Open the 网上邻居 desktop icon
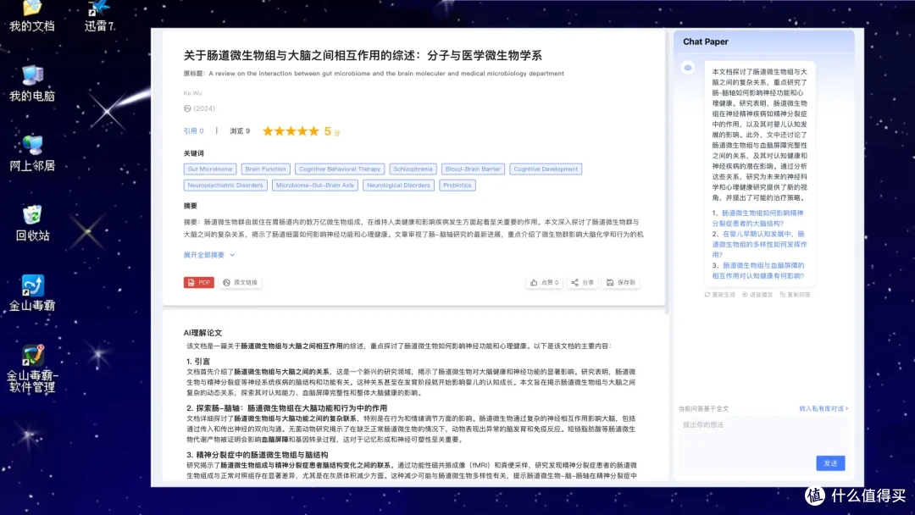915x515 pixels. point(32,153)
